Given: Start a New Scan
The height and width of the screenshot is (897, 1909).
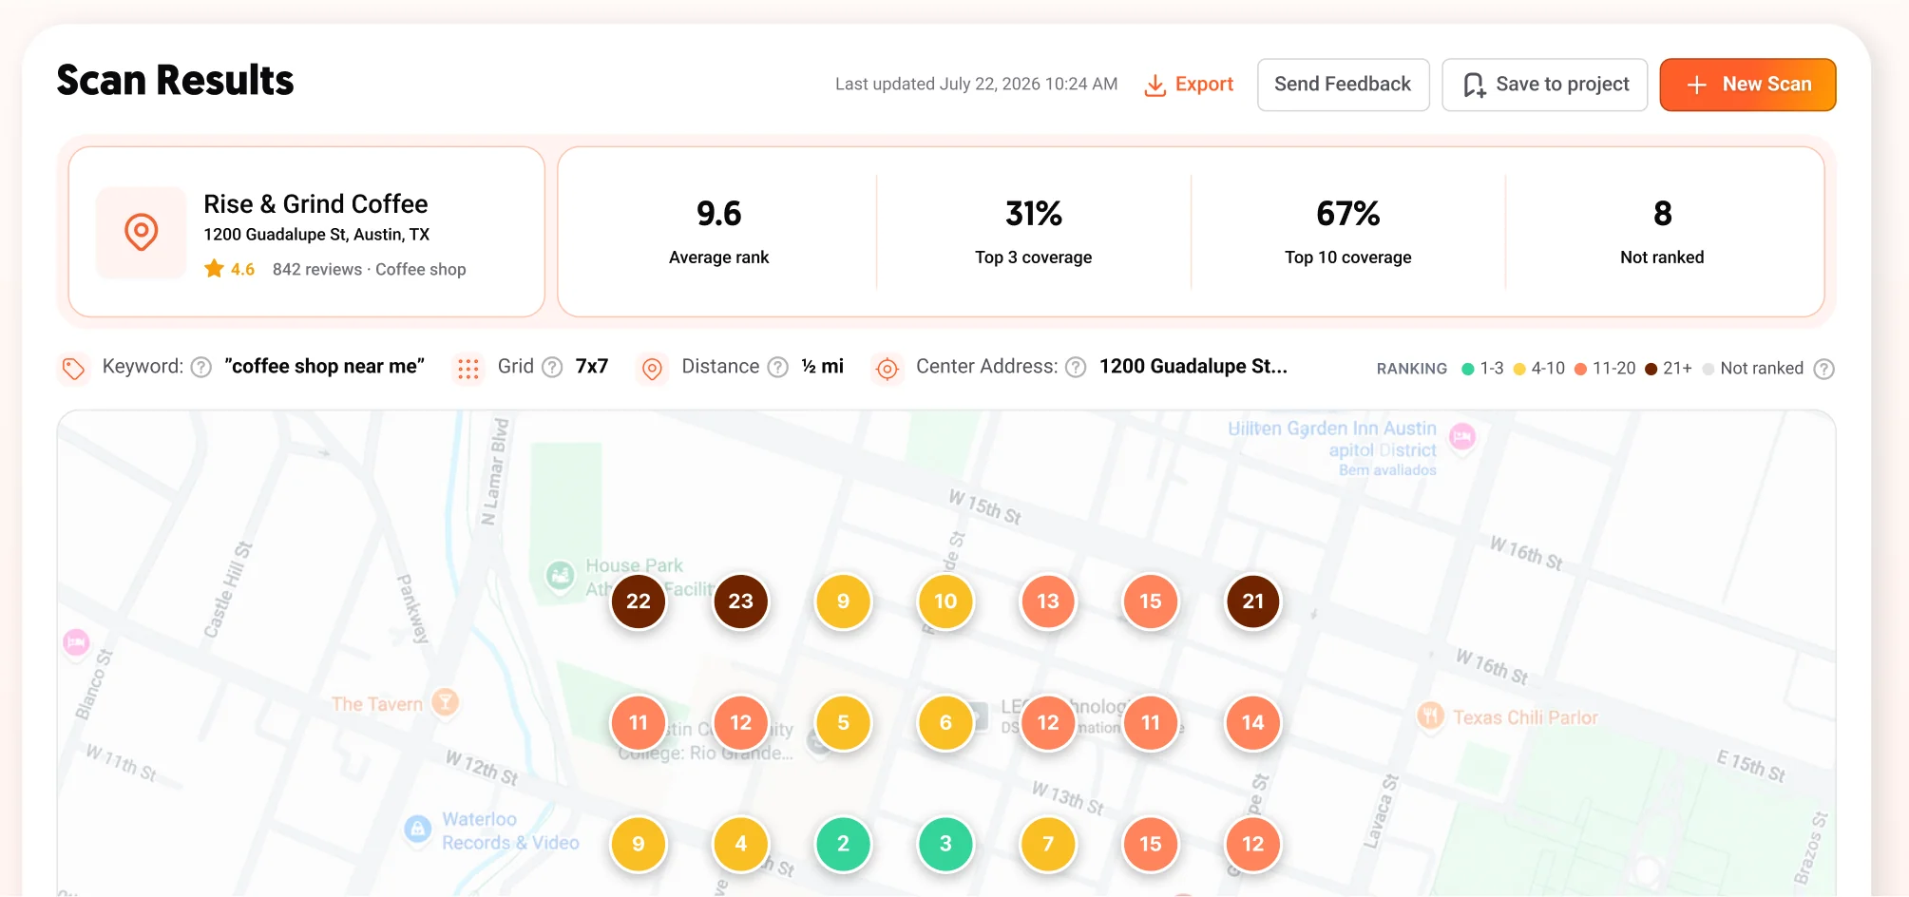Looking at the screenshot, I should [1747, 85].
